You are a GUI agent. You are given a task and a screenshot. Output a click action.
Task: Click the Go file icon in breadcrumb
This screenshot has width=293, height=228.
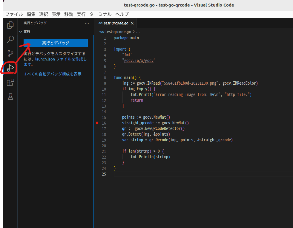click(x=102, y=32)
